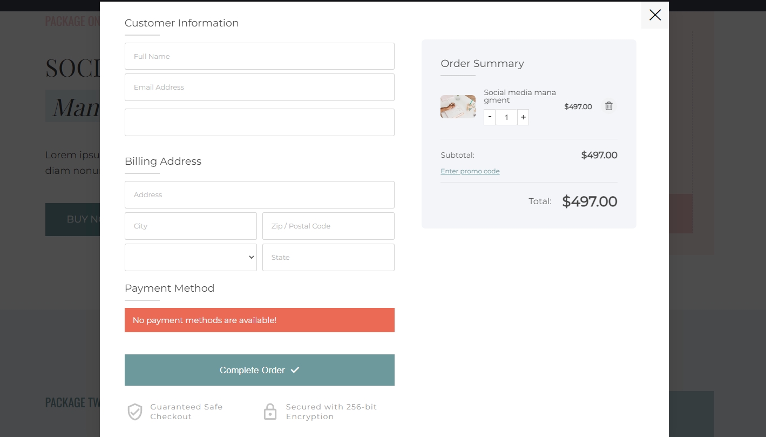766x437 pixels.
Task: Click the No payment methods available banner
Action: point(259,320)
